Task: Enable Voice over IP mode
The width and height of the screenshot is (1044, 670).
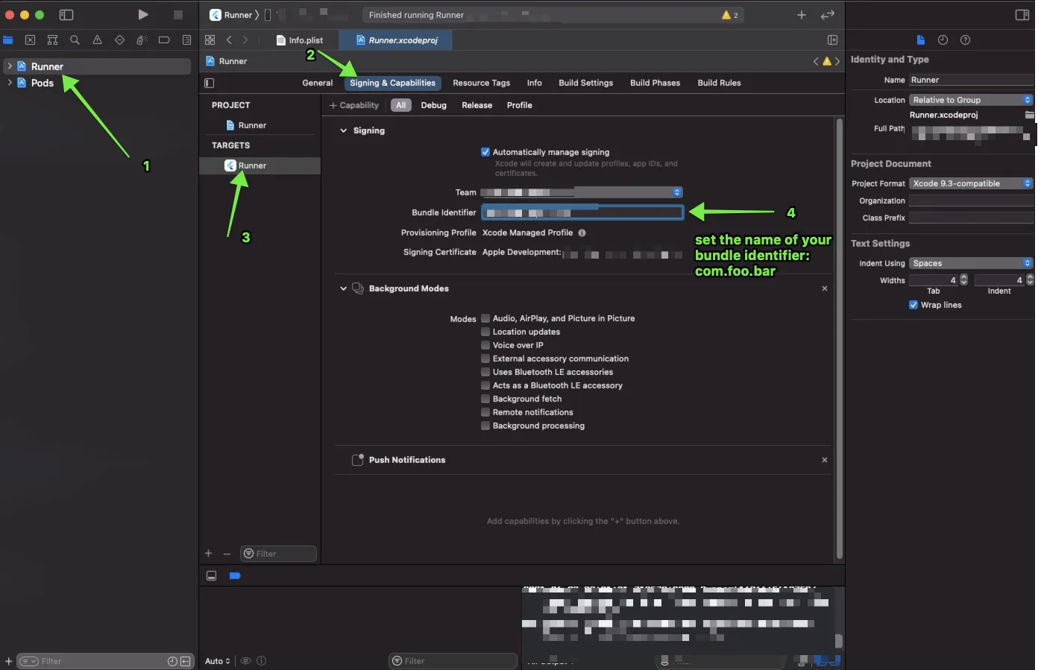Action: (485, 345)
